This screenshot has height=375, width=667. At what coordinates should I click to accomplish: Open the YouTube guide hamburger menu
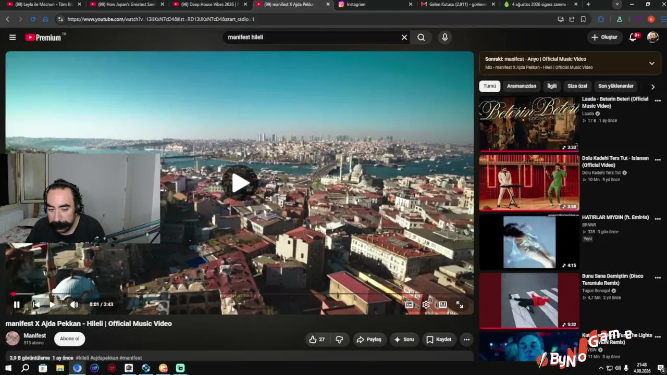[x=13, y=37]
